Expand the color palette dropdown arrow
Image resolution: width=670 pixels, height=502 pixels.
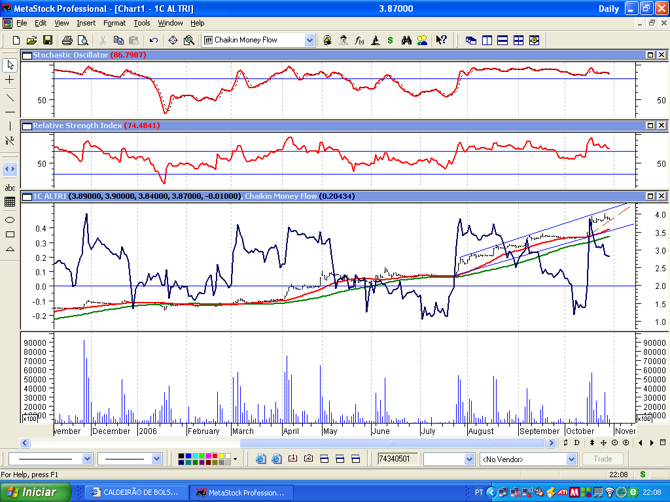235,460
